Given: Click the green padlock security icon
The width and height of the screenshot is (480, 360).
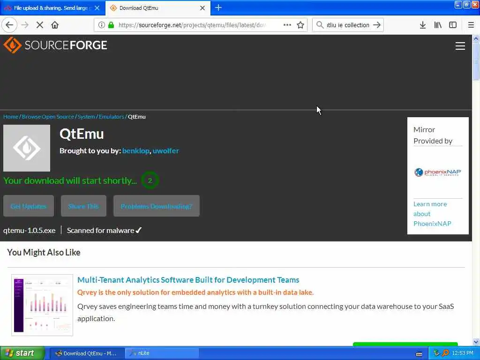Looking at the screenshot, I should click(111, 25).
